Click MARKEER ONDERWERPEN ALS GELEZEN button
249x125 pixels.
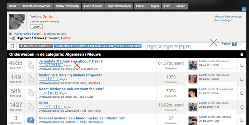(84, 46)
